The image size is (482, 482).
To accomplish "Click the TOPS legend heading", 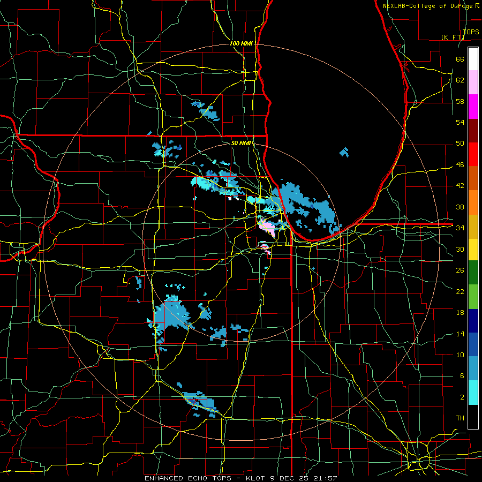I will pyautogui.click(x=471, y=32).
